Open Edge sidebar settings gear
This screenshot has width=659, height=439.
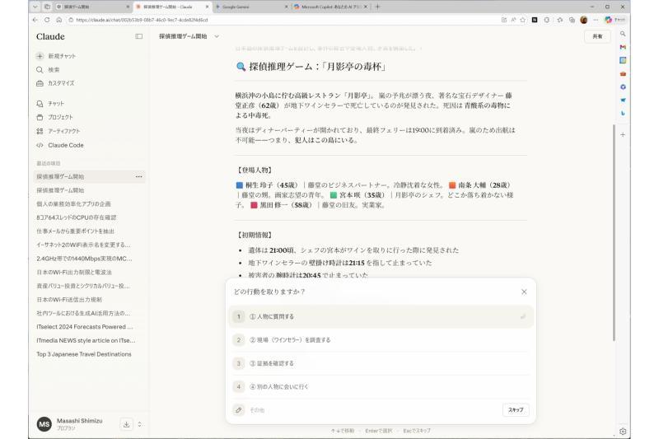(x=623, y=432)
